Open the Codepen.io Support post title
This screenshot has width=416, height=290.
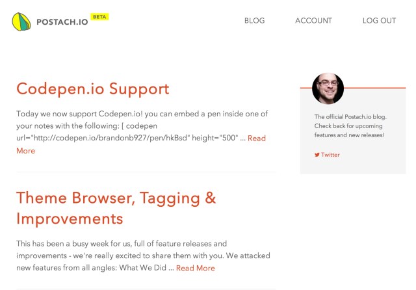tap(92, 89)
